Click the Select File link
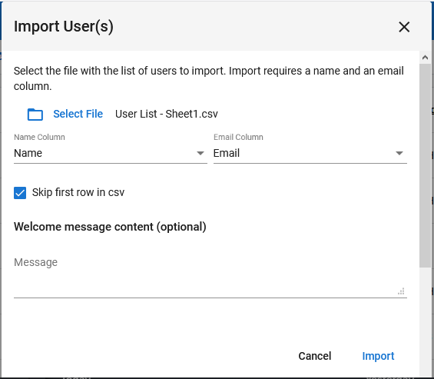Image resolution: width=434 pixels, height=379 pixels. coord(78,114)
